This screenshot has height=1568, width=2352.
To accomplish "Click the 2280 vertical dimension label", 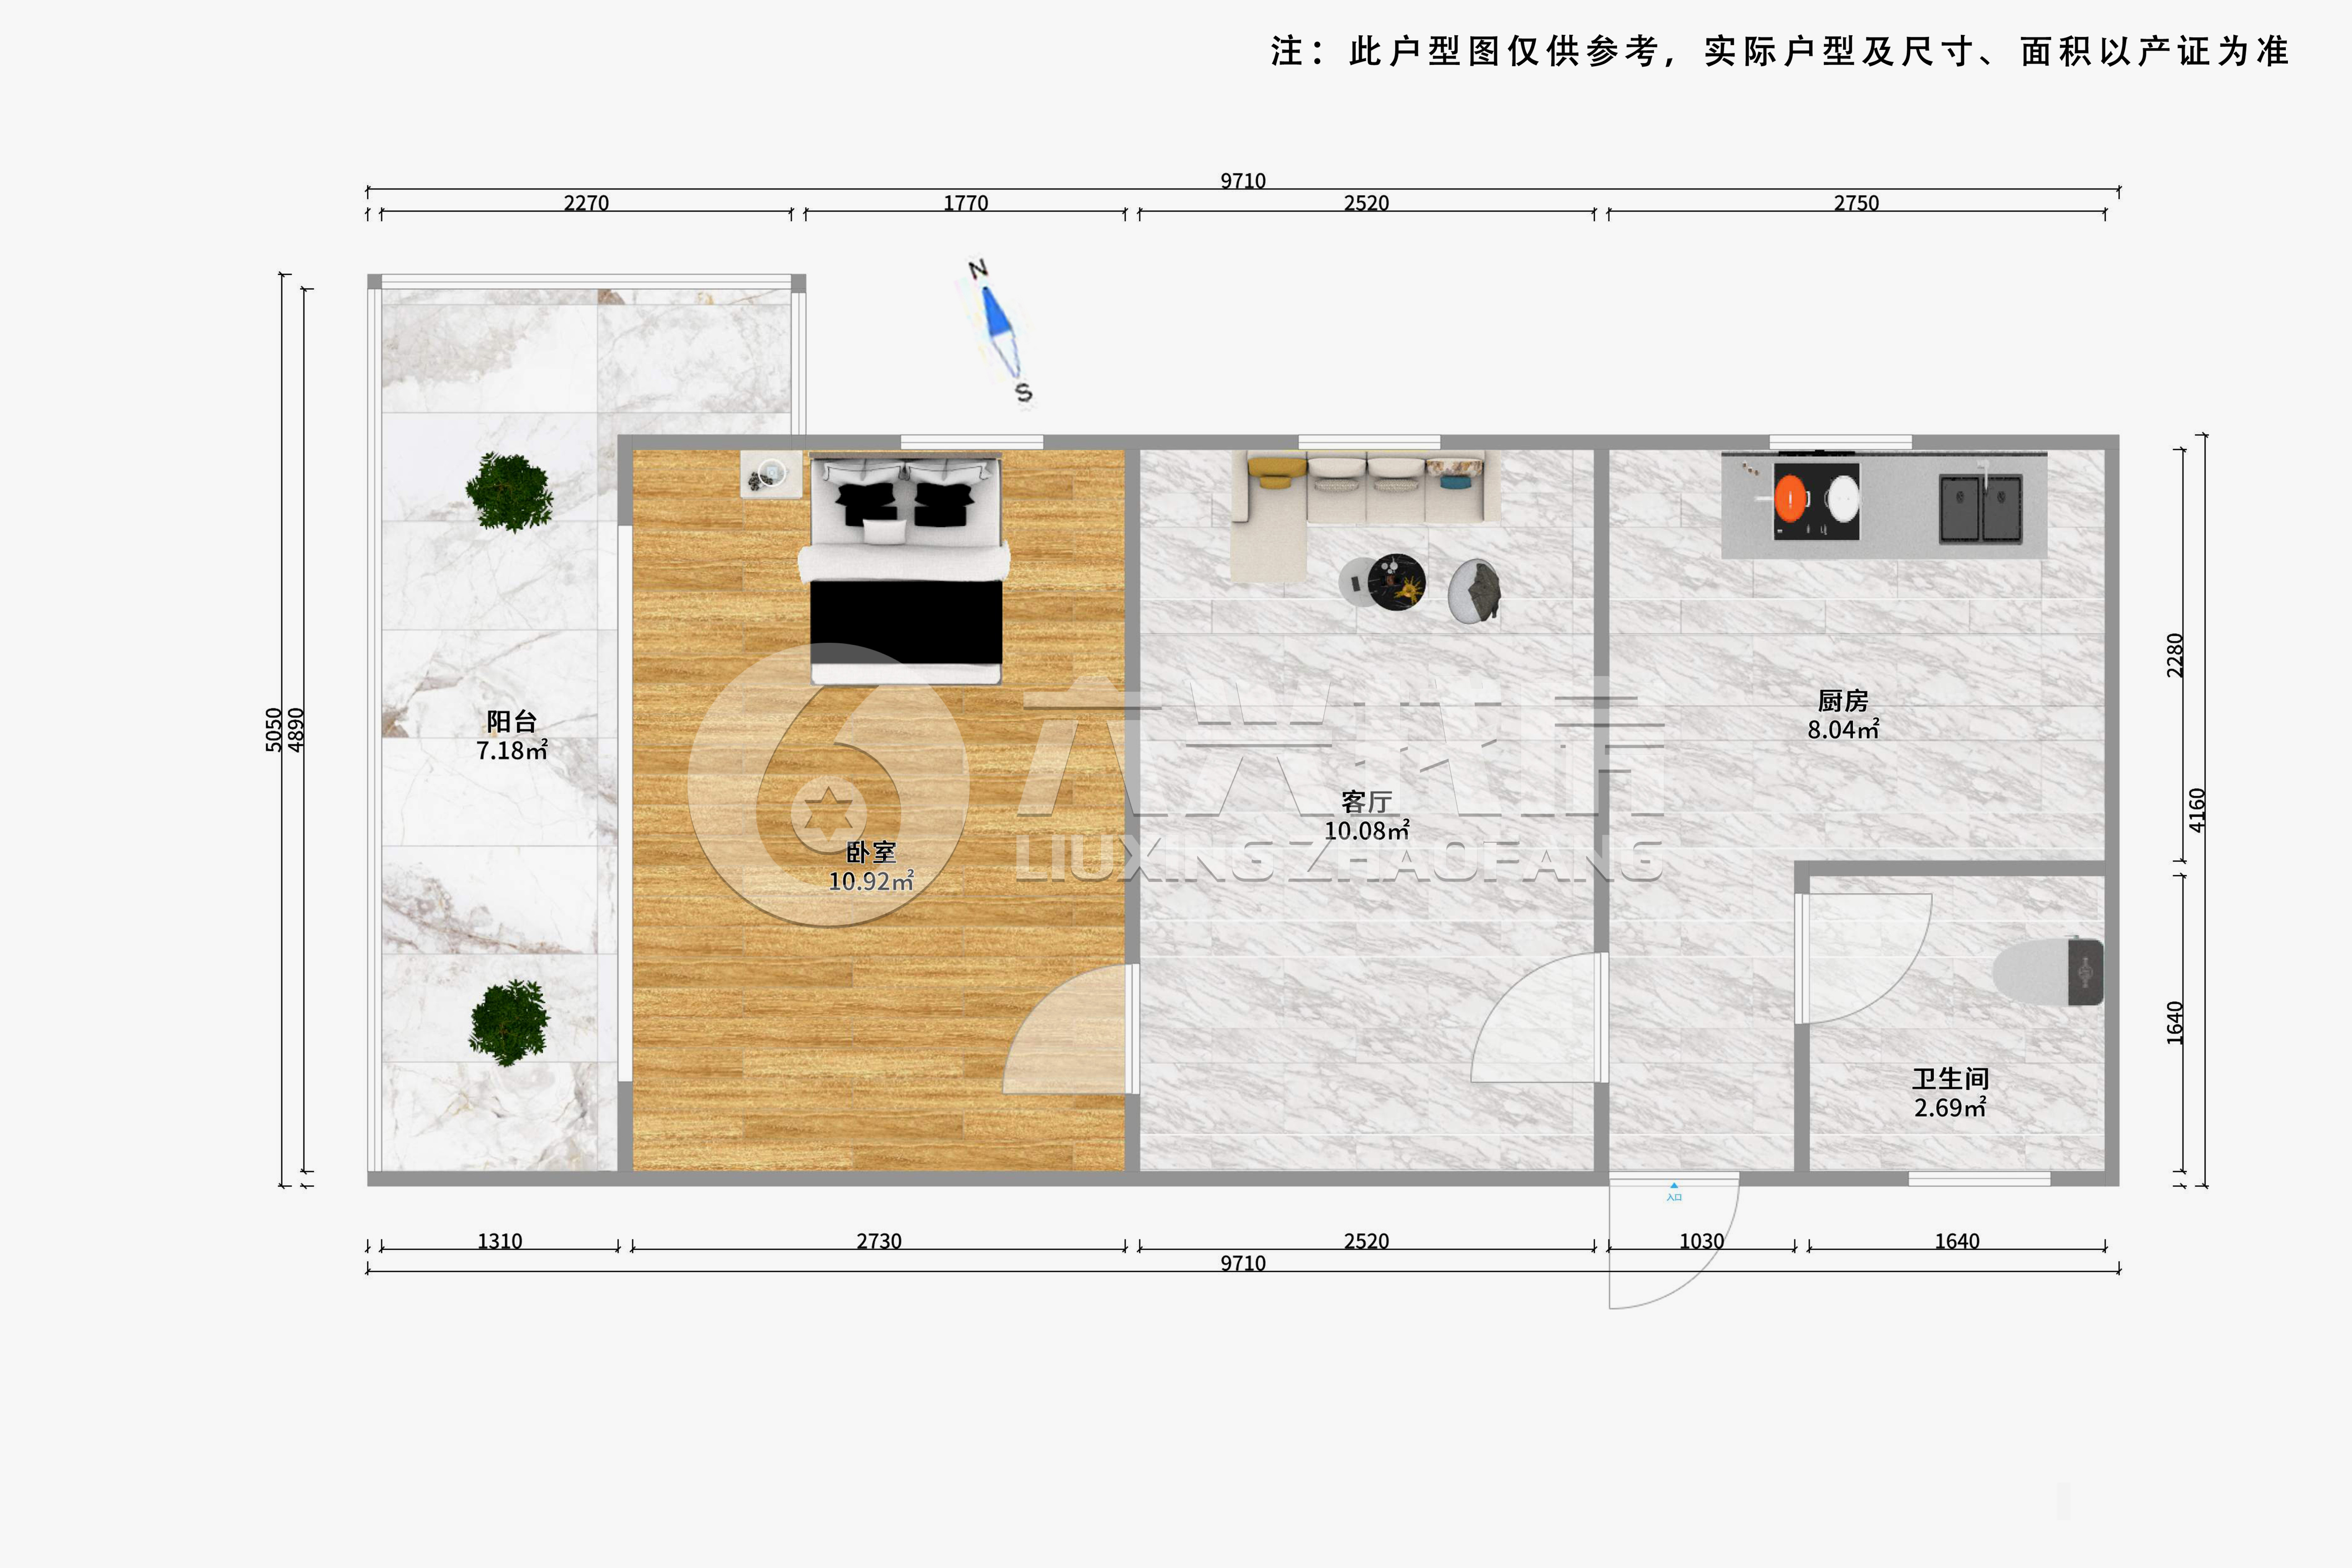I will coord(2175,655).
